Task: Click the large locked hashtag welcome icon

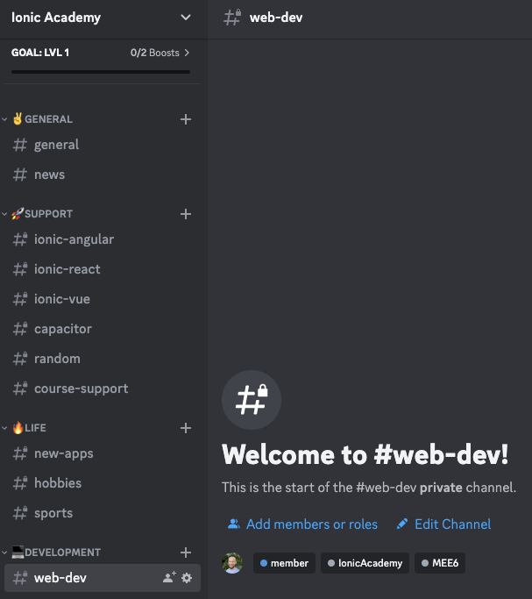Action: pos(252,400)
